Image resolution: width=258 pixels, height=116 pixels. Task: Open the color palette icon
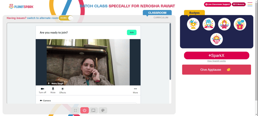[103, 110]
